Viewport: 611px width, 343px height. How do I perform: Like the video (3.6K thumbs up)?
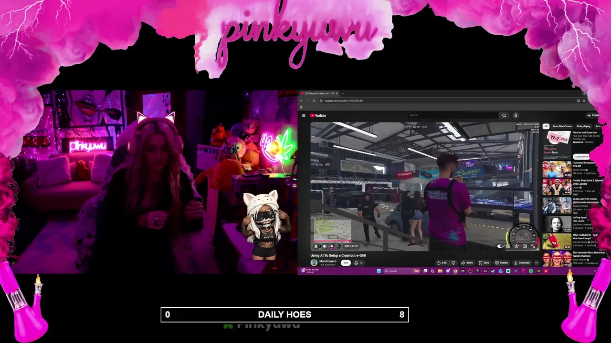(442, 262)
